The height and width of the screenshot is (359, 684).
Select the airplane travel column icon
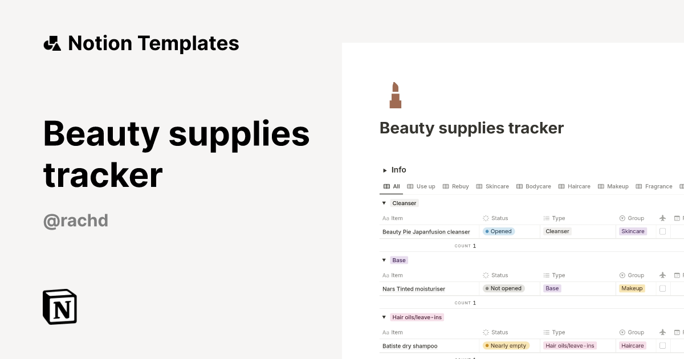tap(662, 218)
